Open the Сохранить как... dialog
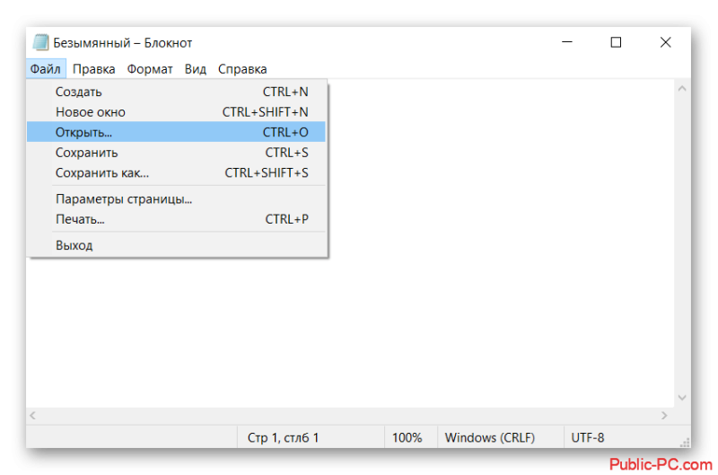The width and height of the screenshot is (718, 475). (176, 172)
